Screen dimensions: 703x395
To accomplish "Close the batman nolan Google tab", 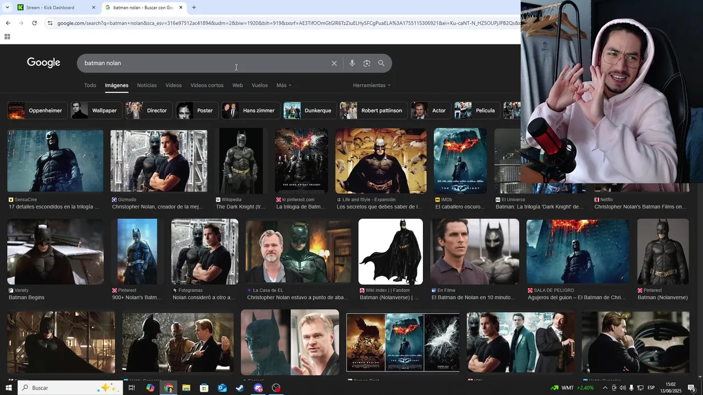I will [x=181, y=8].
